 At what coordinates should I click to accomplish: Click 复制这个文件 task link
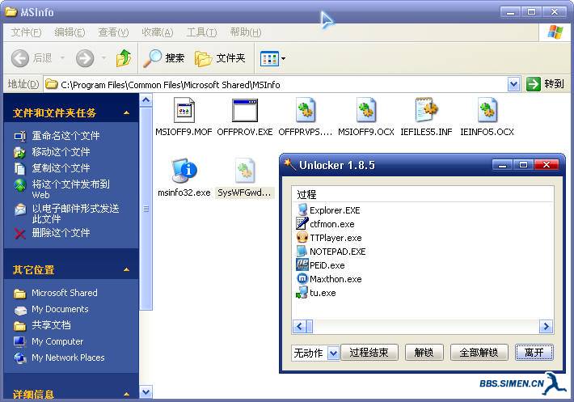[x=61, y=168]
